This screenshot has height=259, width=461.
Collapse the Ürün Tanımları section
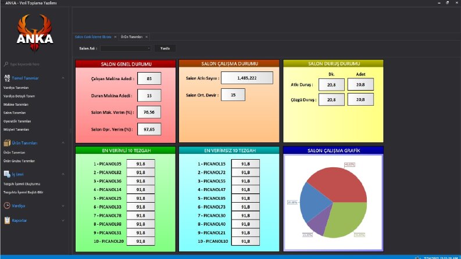(63, 143)
